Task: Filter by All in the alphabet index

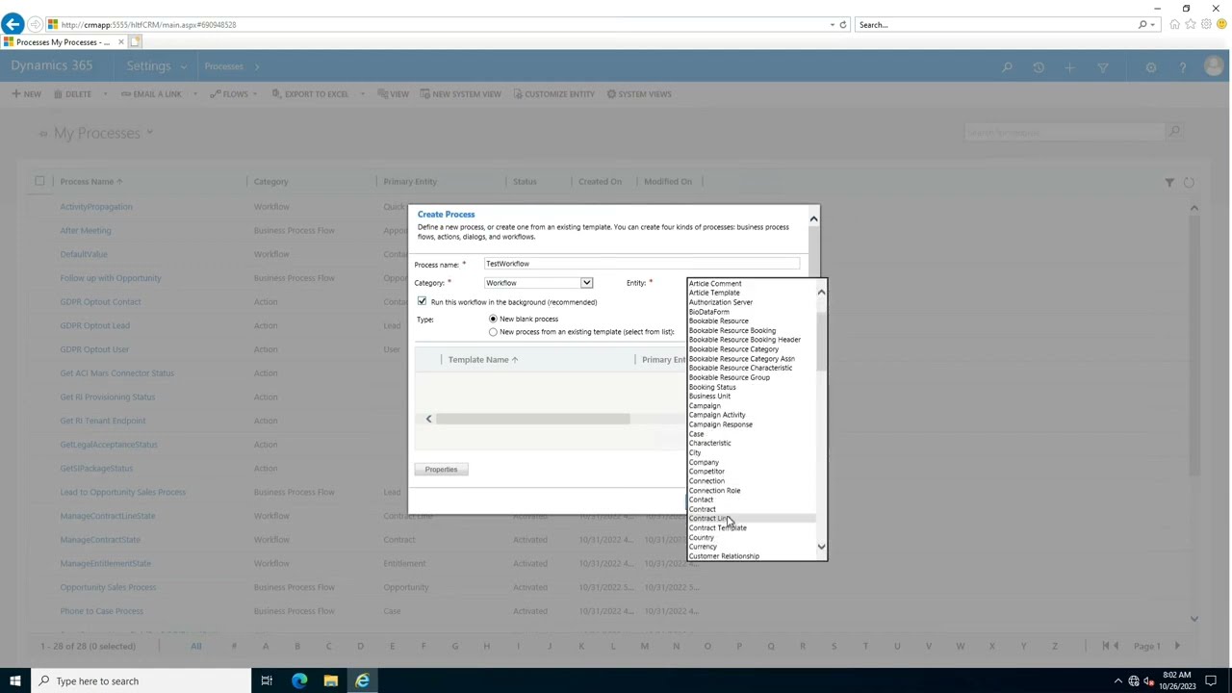Action: 196,646
